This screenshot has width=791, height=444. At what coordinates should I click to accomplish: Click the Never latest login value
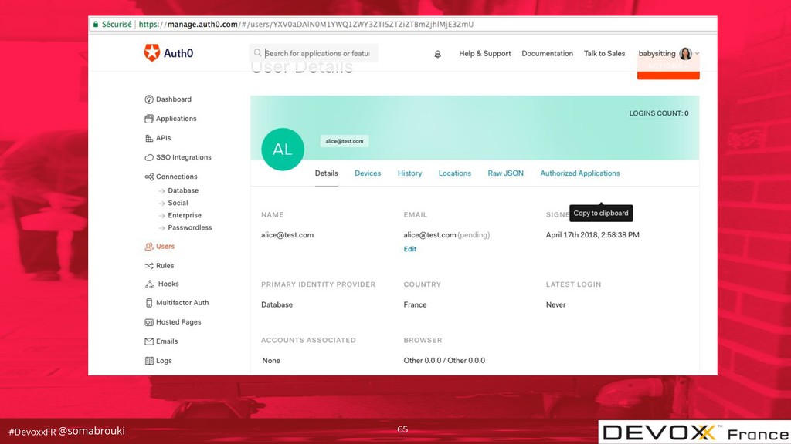(555, 305)
